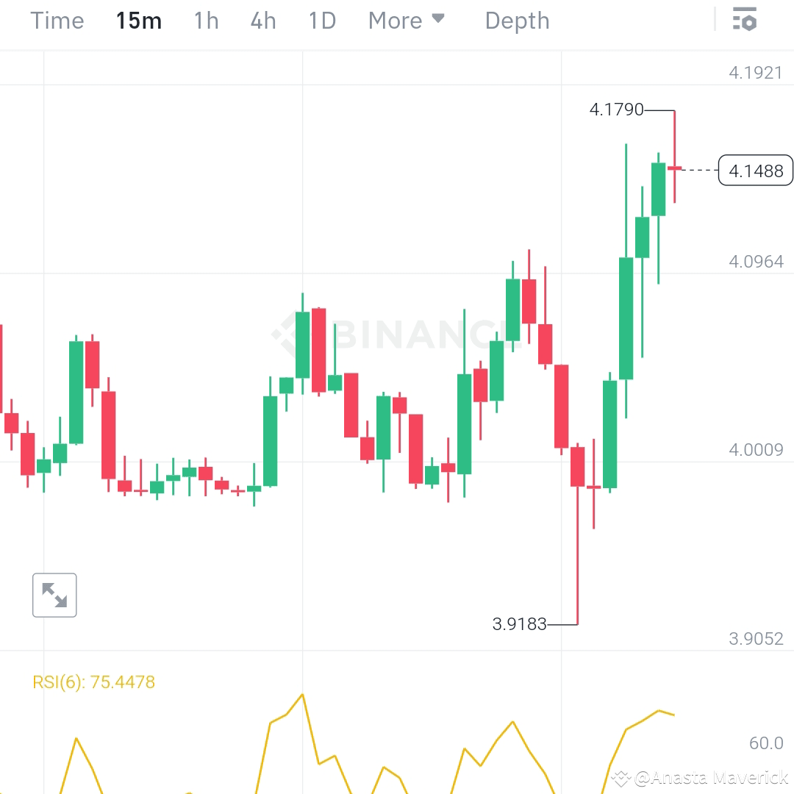
Task: Select the active 15m timeframe
Action: tap(138, 21)
